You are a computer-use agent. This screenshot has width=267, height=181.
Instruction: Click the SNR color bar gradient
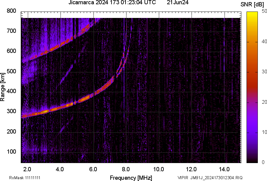click(x=252, y=87)
